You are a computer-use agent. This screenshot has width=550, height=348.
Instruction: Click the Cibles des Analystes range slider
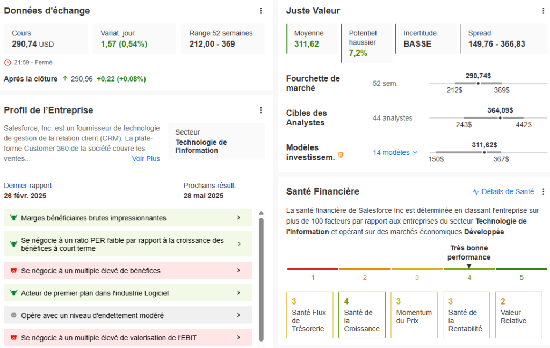point(481,117)
